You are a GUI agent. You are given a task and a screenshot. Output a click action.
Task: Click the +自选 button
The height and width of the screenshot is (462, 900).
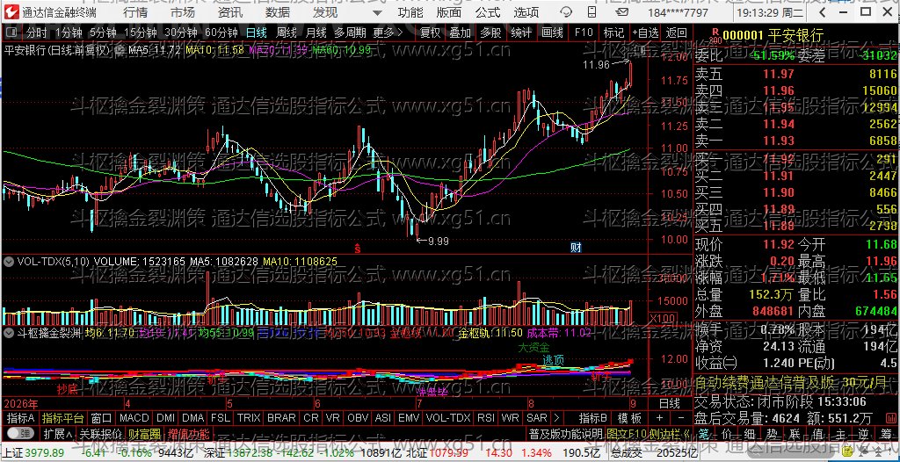click(x=646, y=32)
